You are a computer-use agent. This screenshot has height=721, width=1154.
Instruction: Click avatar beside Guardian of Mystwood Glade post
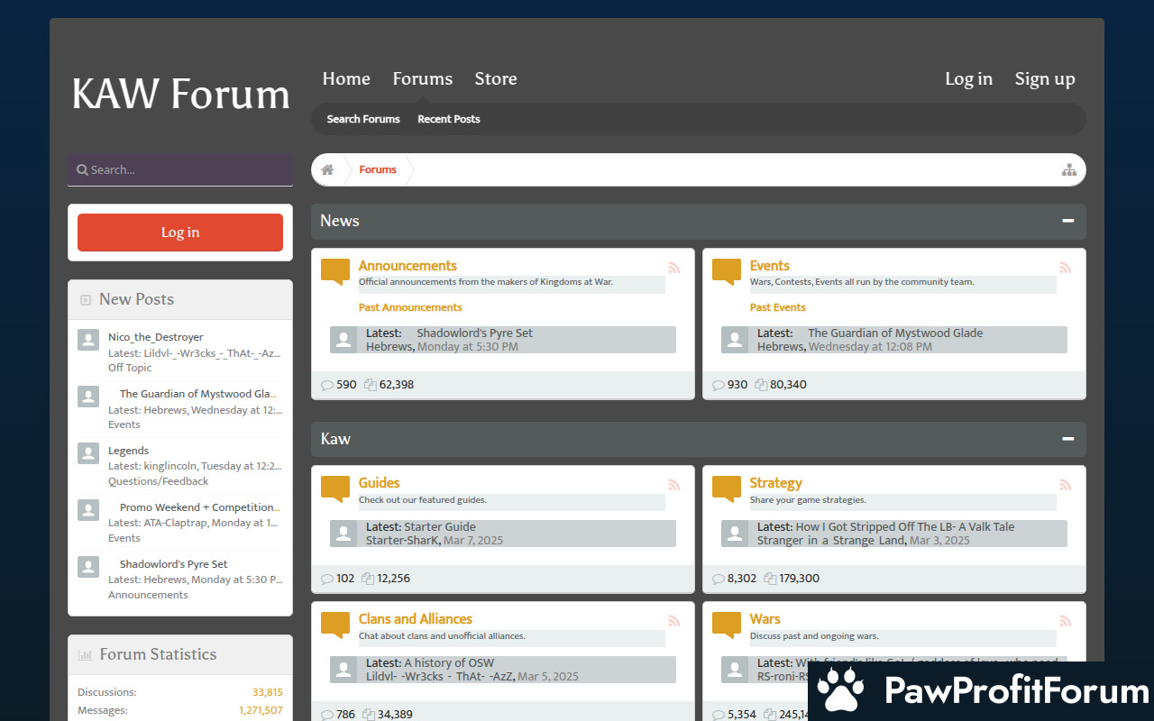pyautogui.click(x=88, y=397)
